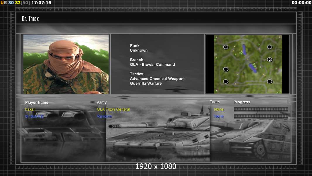Click start position marker 1 on minimap
This screenshot has width=312, height=176.
tap(226, 47)
